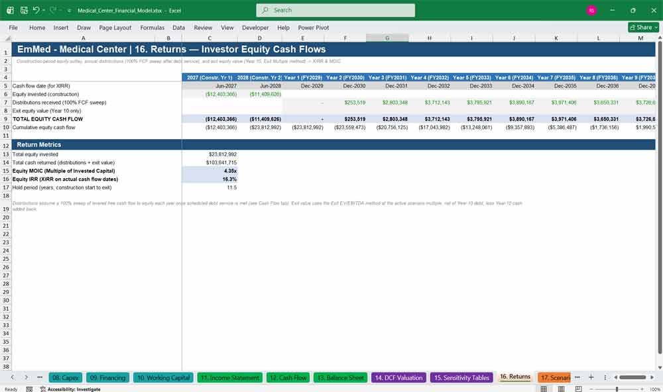Open the Review ribbon tab

point(203,27)
